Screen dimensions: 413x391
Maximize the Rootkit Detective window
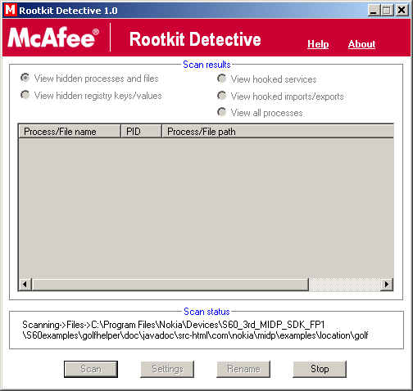coord(387,11)
